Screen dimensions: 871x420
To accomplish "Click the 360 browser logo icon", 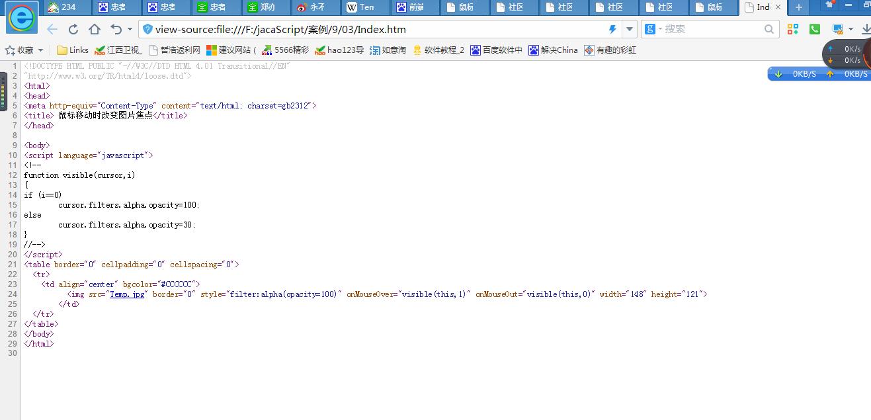I will coord(22,19).
